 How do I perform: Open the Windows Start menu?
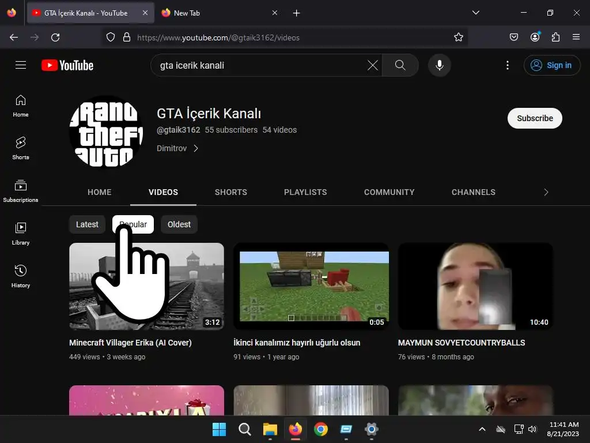pos(220,429)
